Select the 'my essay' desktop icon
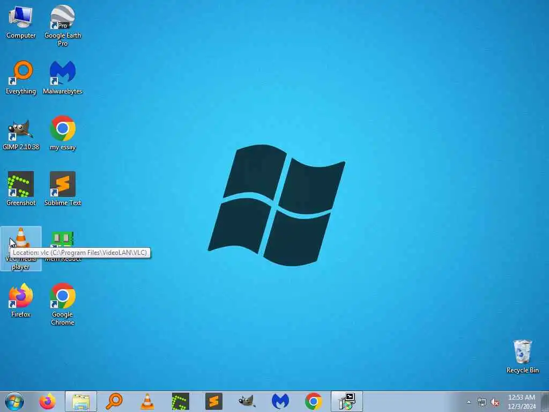Screen dimensions: 549x412 pos(63,133)
